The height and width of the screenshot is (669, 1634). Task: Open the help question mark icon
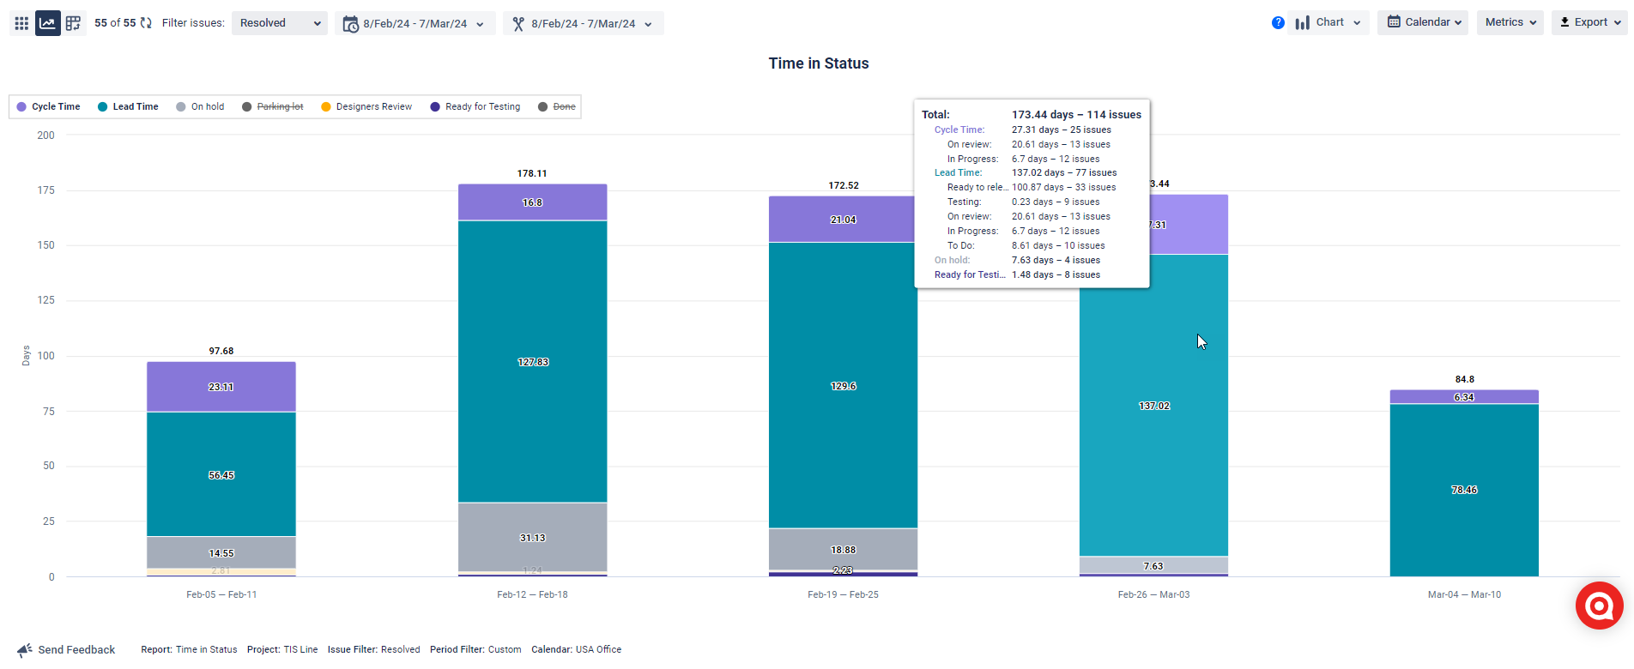(1278, 22)
